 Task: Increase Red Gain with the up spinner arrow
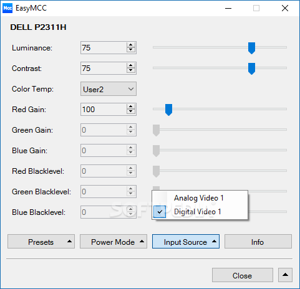(130, 107)
